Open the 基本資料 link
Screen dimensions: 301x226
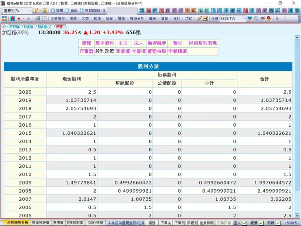[x=105, y=43]
